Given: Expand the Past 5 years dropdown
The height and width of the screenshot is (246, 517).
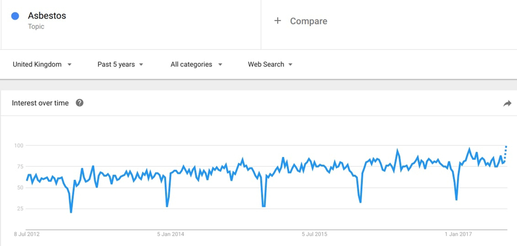Looking at the screenshot, I should (x=120, y=64).
